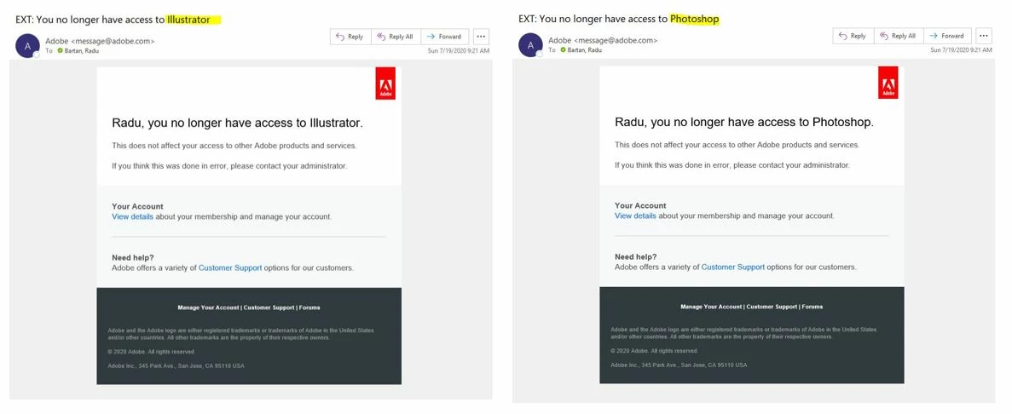Click footer Customer Support link, Photoshop email
The image size is (1012, 414).
coord(772,307)
